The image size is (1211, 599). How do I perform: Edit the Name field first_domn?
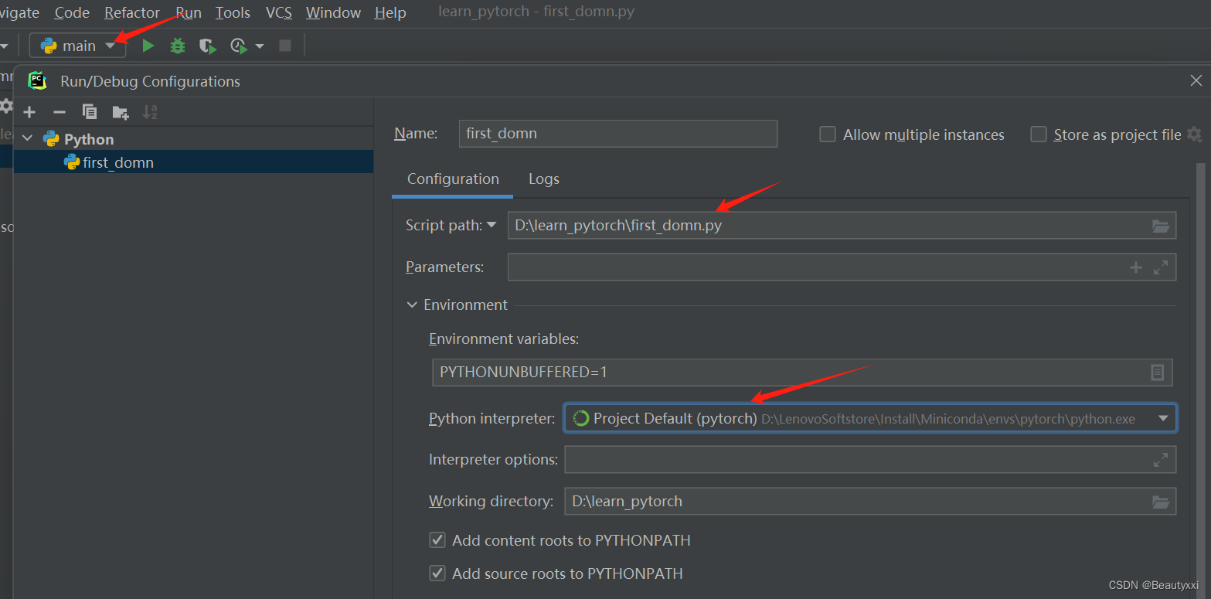tap(617, 134)
